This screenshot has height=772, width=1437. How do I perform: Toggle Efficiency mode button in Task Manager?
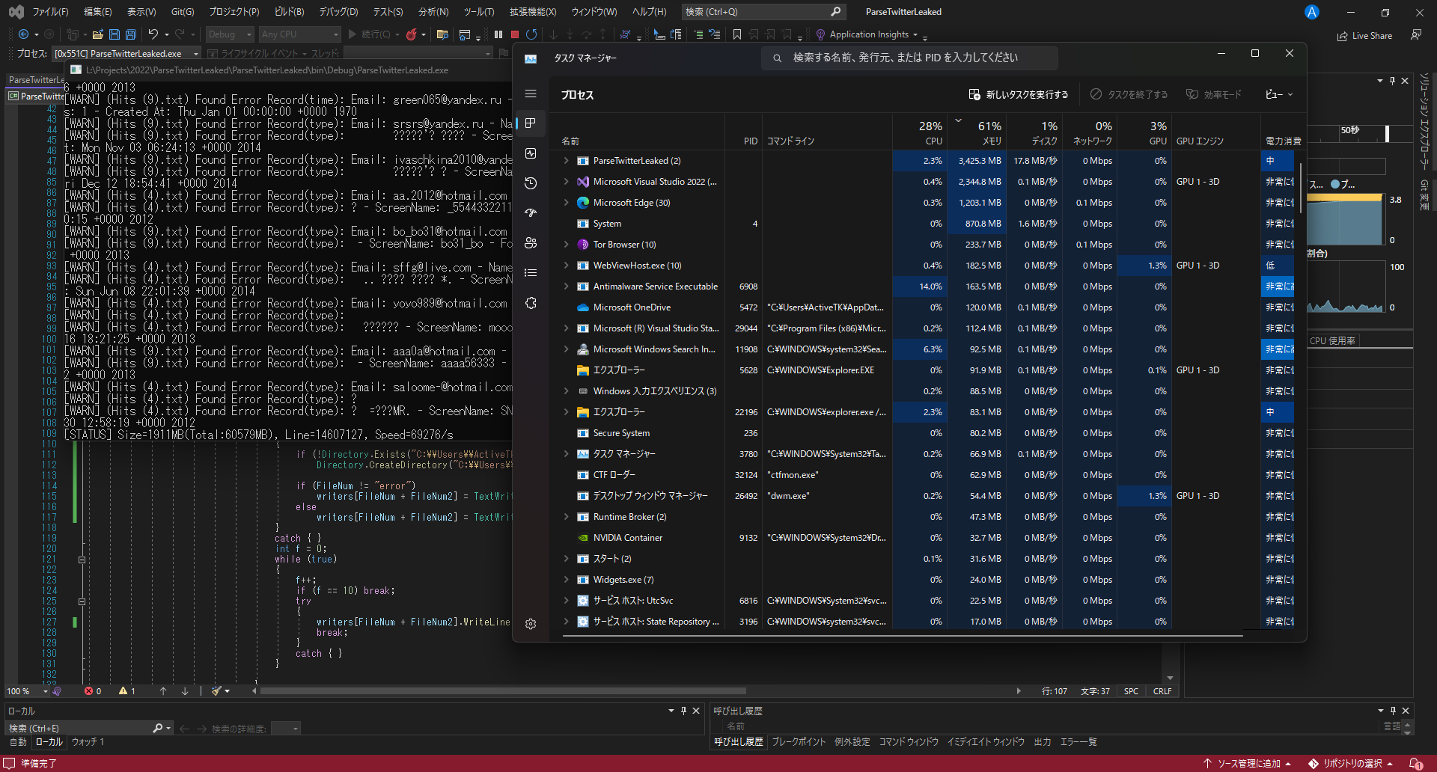pos(1213,94)
